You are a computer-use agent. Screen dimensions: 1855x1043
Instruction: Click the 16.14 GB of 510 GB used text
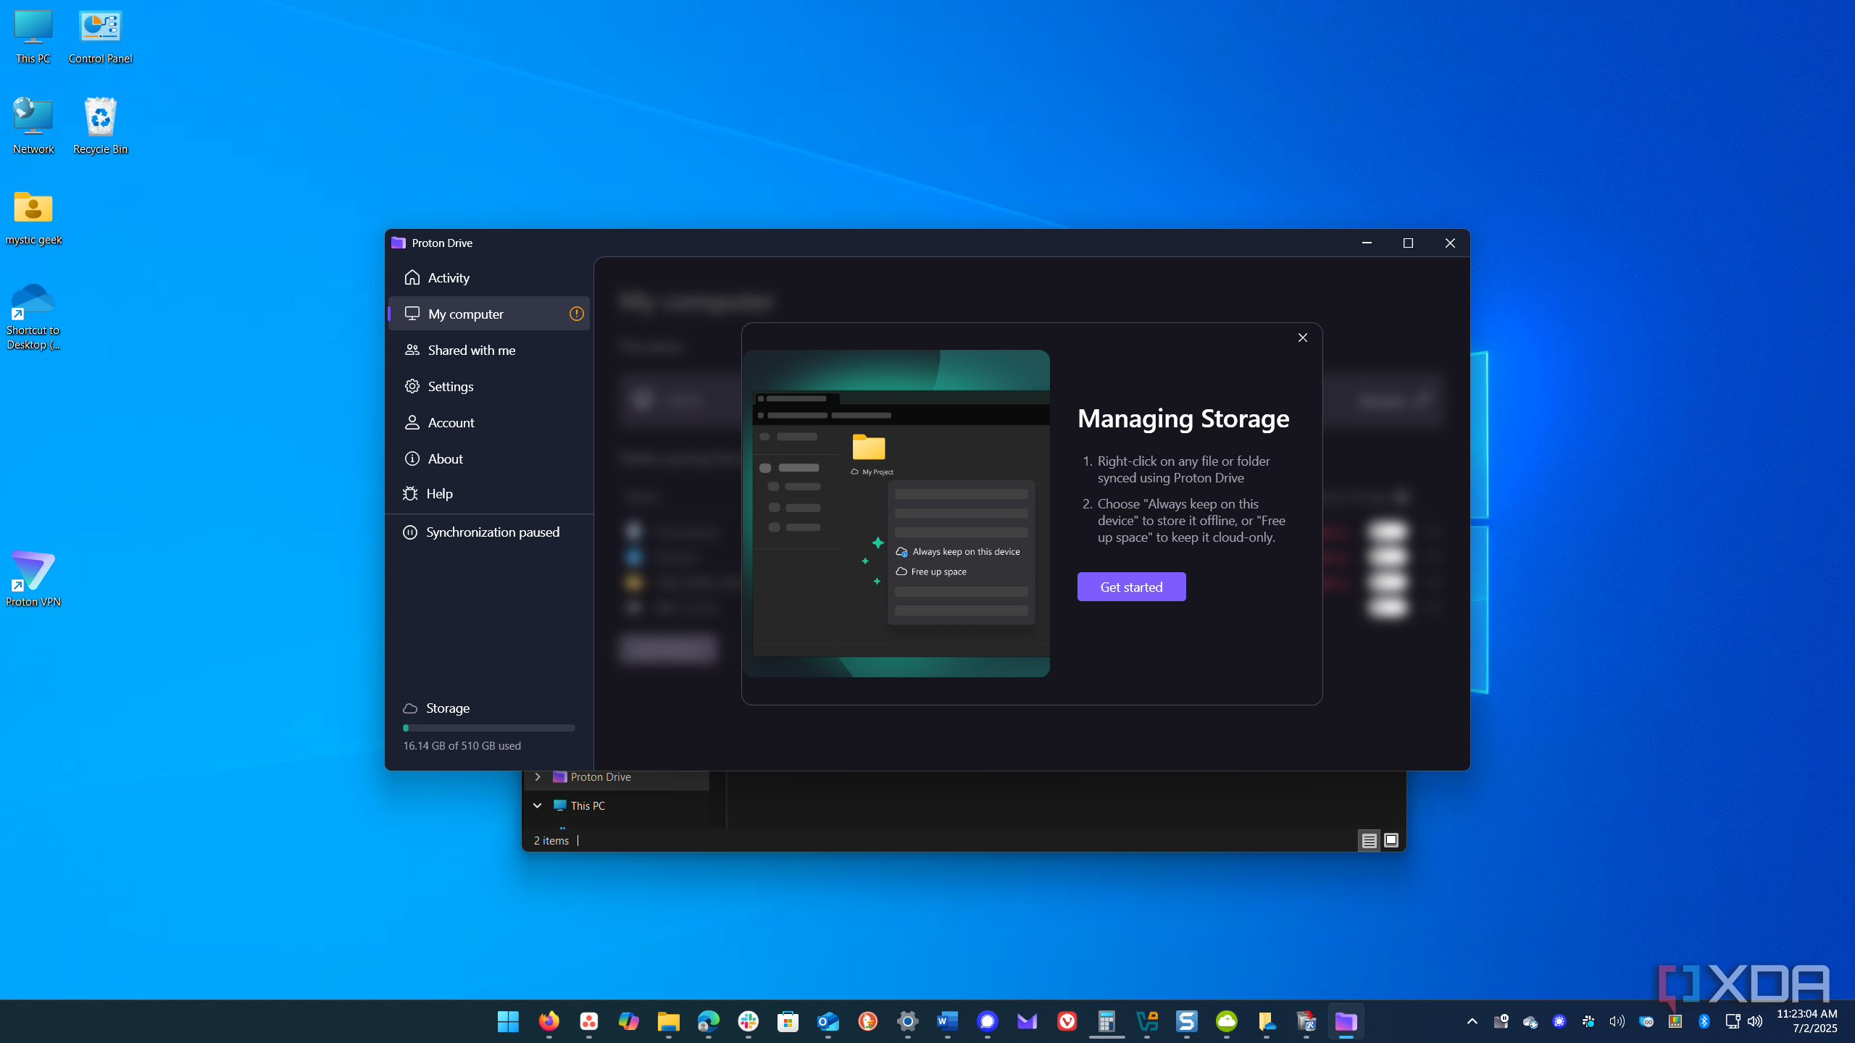[462, 746]
